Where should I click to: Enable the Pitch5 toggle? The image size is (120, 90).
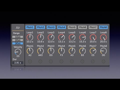tap(72, 27)
